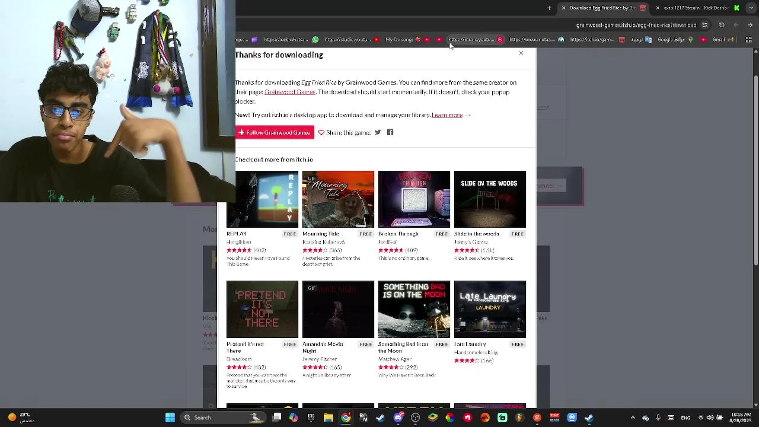Click author HandsomelessKing
Screen dimensions: 759x427
(476, 352)
